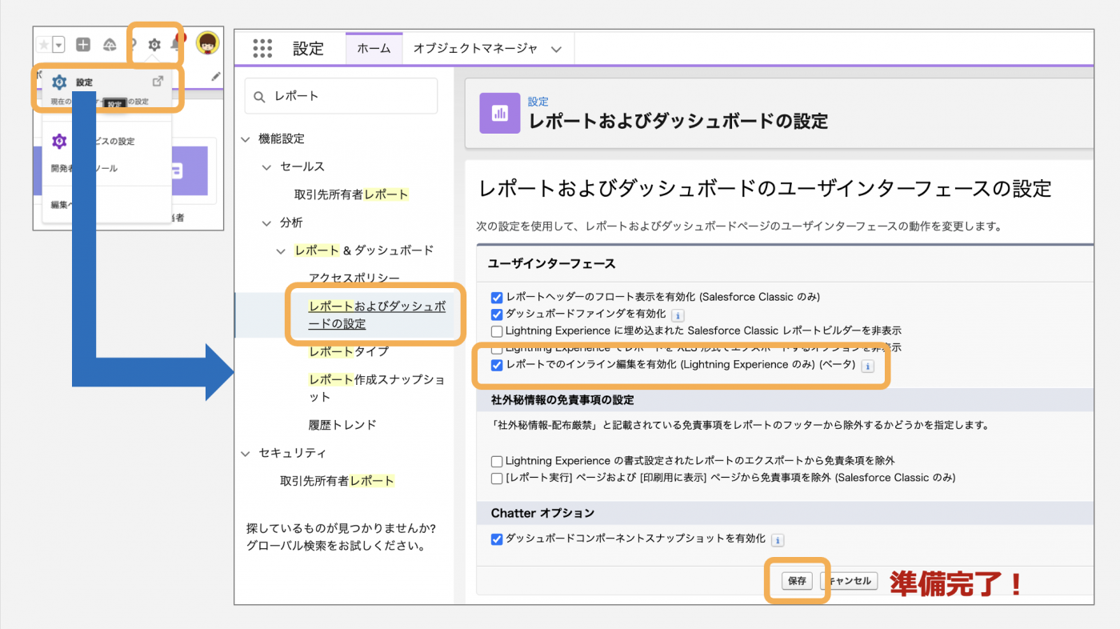Open 取引先所有者レポート under セキュリティ
The image size is (1120, 629).
(337, 481)
